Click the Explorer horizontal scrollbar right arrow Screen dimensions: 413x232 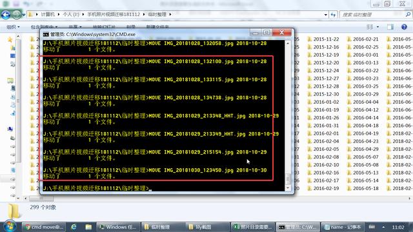pos(410,198)
